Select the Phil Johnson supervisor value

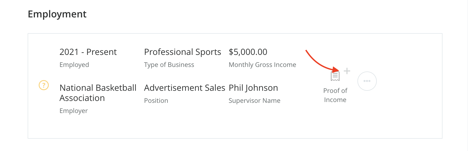253,88
